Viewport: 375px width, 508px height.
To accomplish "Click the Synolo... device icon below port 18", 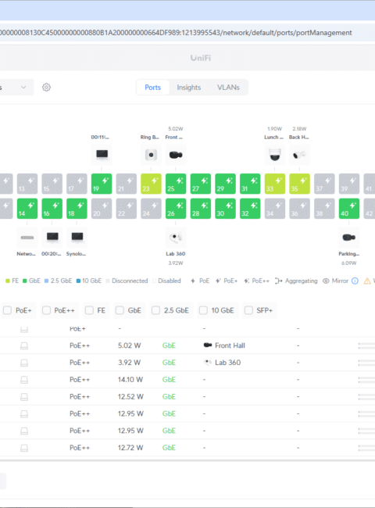I will tap(77, 238).
